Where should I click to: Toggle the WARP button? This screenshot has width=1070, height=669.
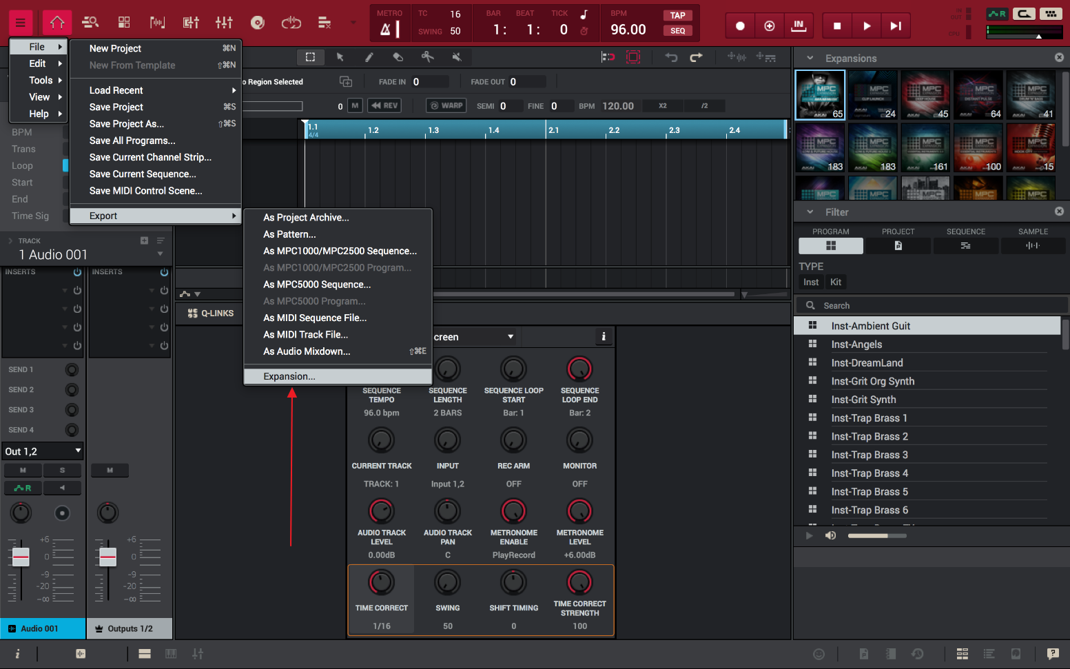point(446,105)
